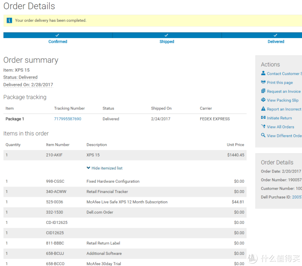Screen dimensions: 302x266
Task: Click the packing slip layers icon
Action: [x=263, y=100]
